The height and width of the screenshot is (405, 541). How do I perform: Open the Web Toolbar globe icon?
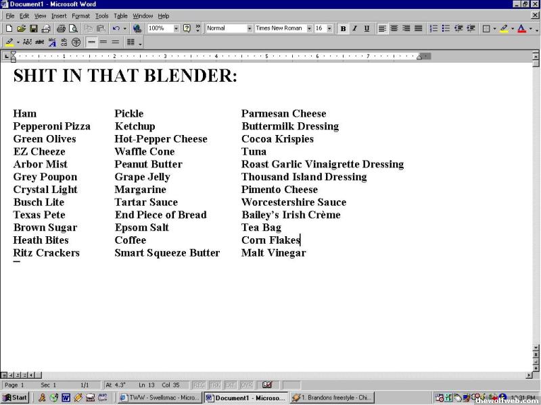(x=137, y=28)
